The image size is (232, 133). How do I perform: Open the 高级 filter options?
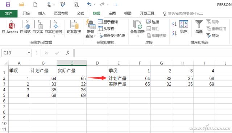212,36
